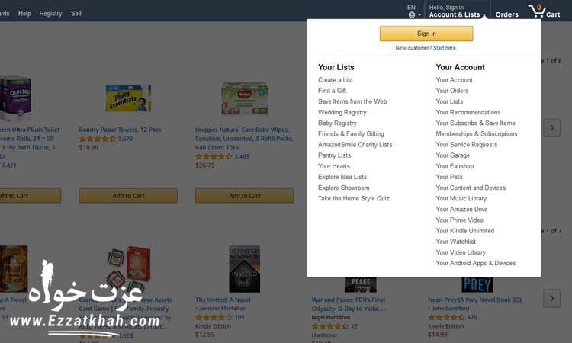The width and height of the screenshot is (572, 343).
Task: Open Your Prime Video
Action: (459, 220)
